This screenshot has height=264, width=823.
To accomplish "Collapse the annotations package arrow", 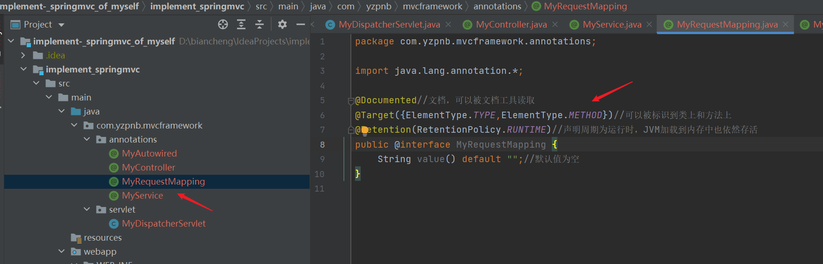I will pyautogui.click(x=87, y=139).
